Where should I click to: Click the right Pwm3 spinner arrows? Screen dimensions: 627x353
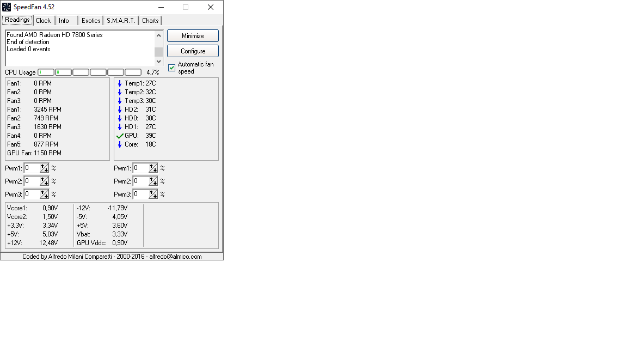153,194
